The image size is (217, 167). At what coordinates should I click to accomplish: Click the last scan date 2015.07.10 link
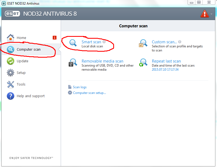pos(165,70)
